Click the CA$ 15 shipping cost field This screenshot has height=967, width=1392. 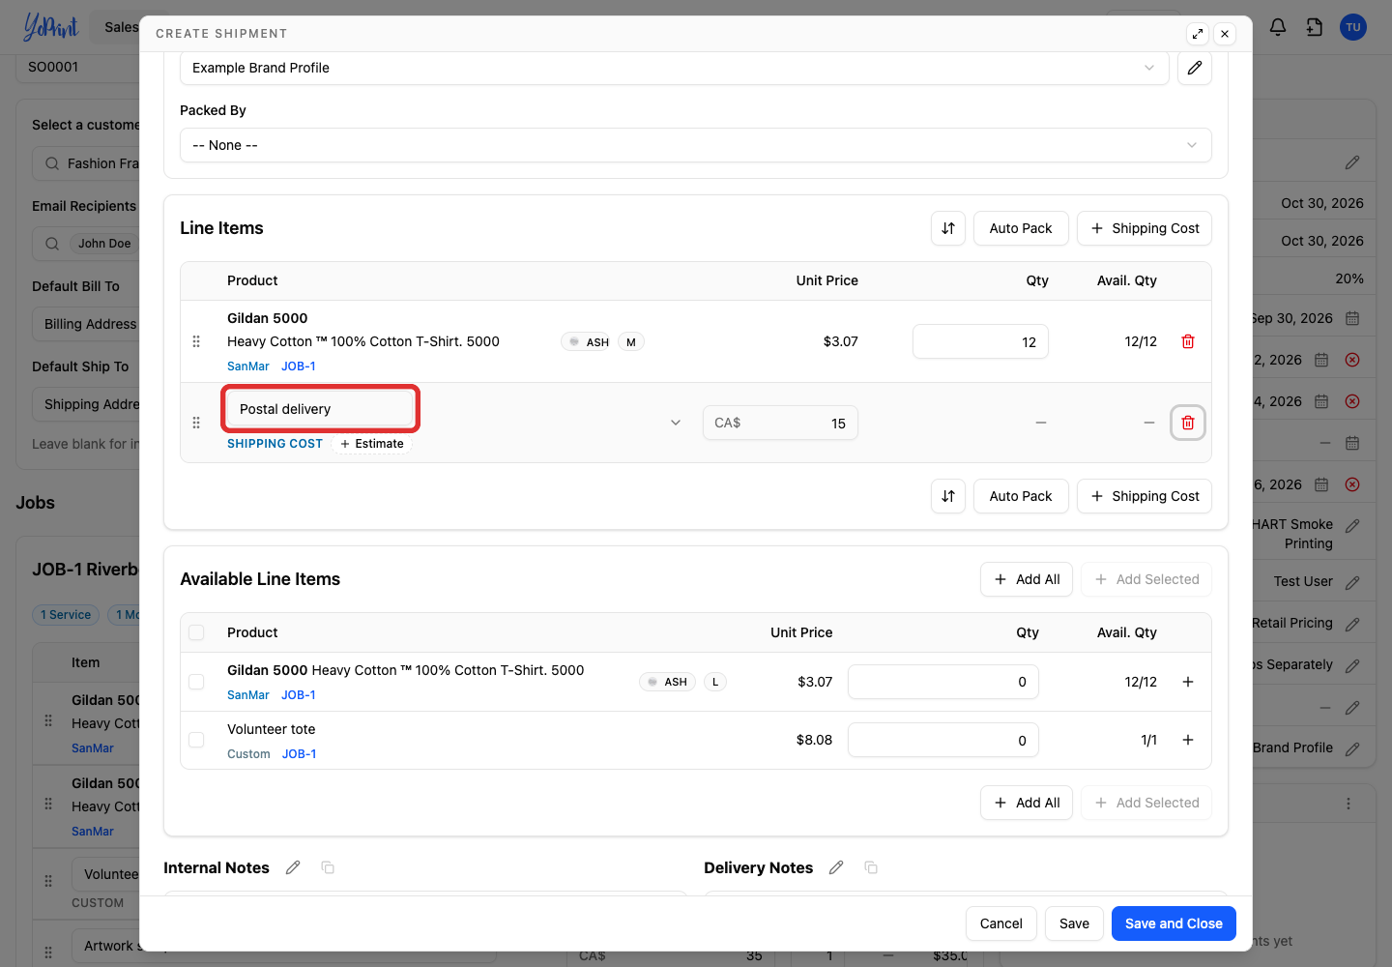780,423
